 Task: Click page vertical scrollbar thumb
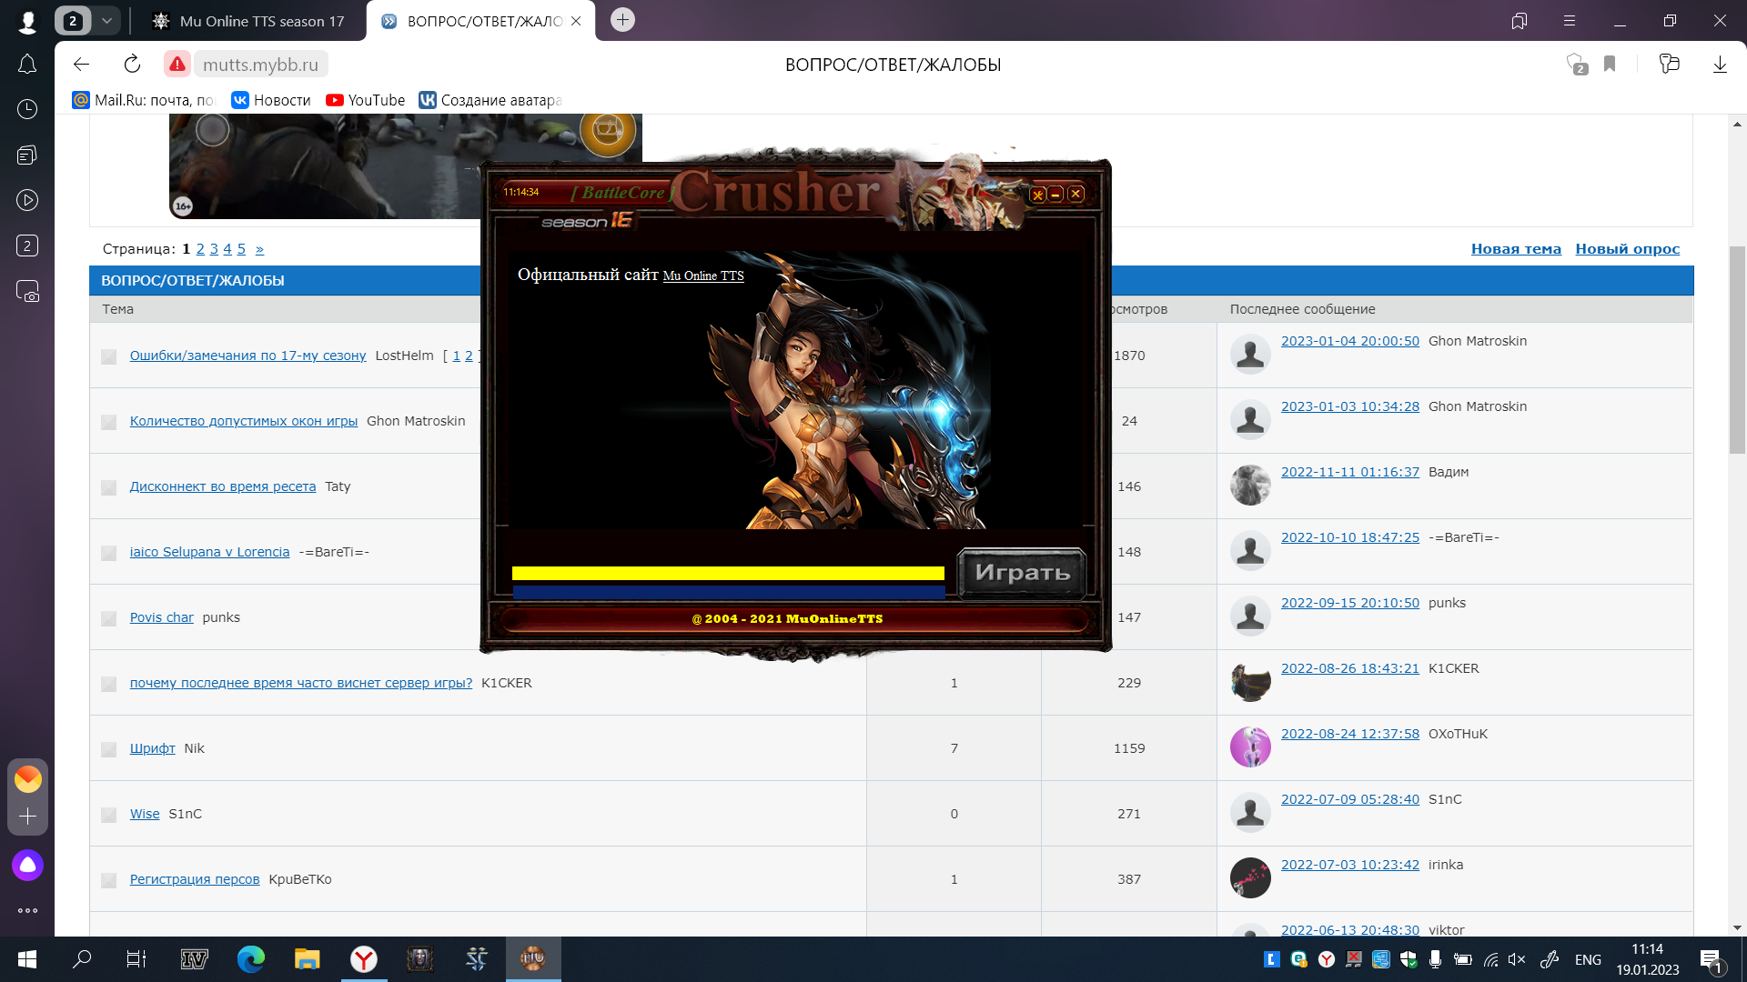1737,350
